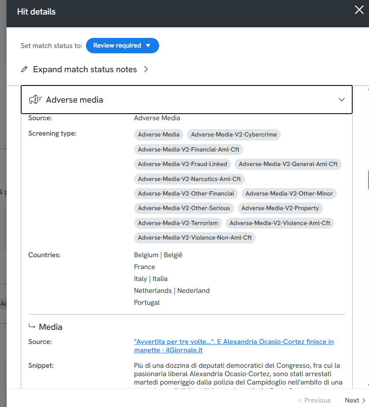Click the Adverse media section heading
This screenshot has height=407, width=369.
click(75, 100)
